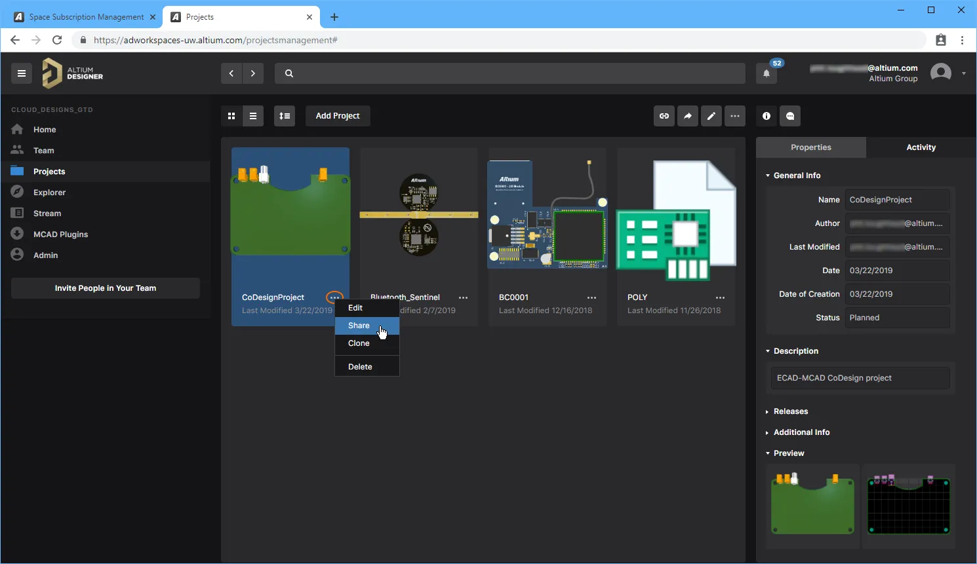Switch to the Activity tab
The height and width of the screenshot is (564, 977).
click(x=921, y=147)
